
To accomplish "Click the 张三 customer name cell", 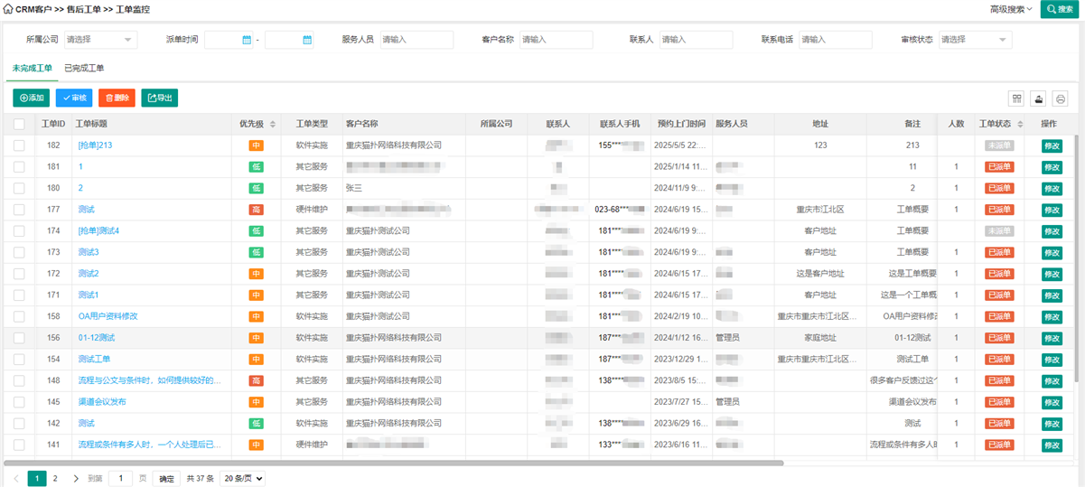I will click(354, 188).
